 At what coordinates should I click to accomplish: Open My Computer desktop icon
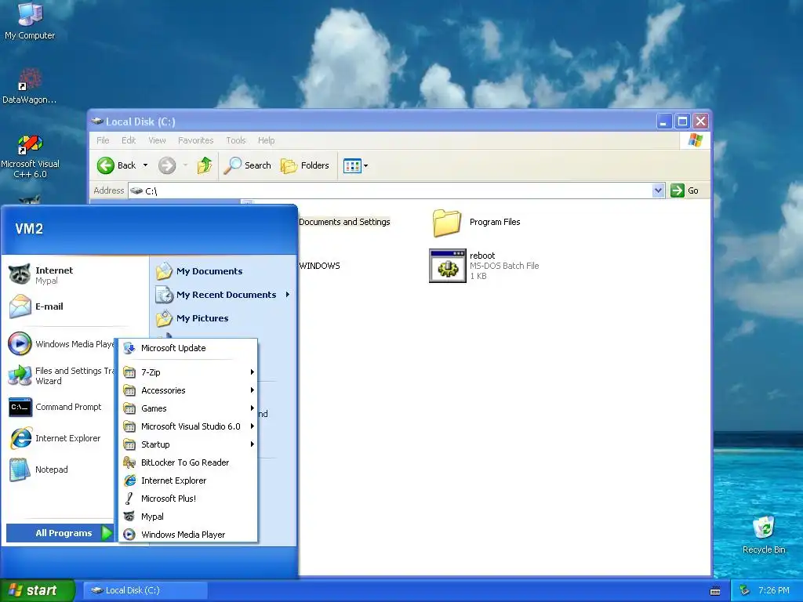[30, 21]
